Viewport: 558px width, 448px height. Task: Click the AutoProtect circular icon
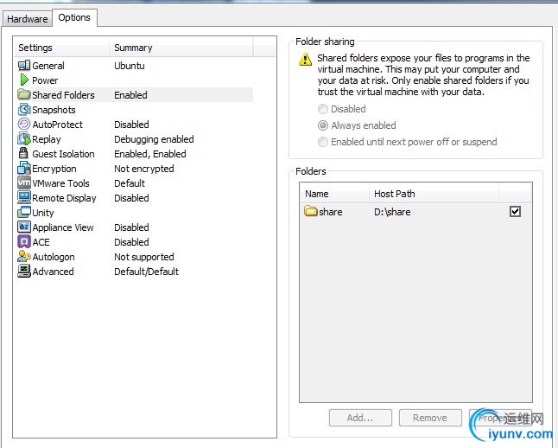coord(24,124)
